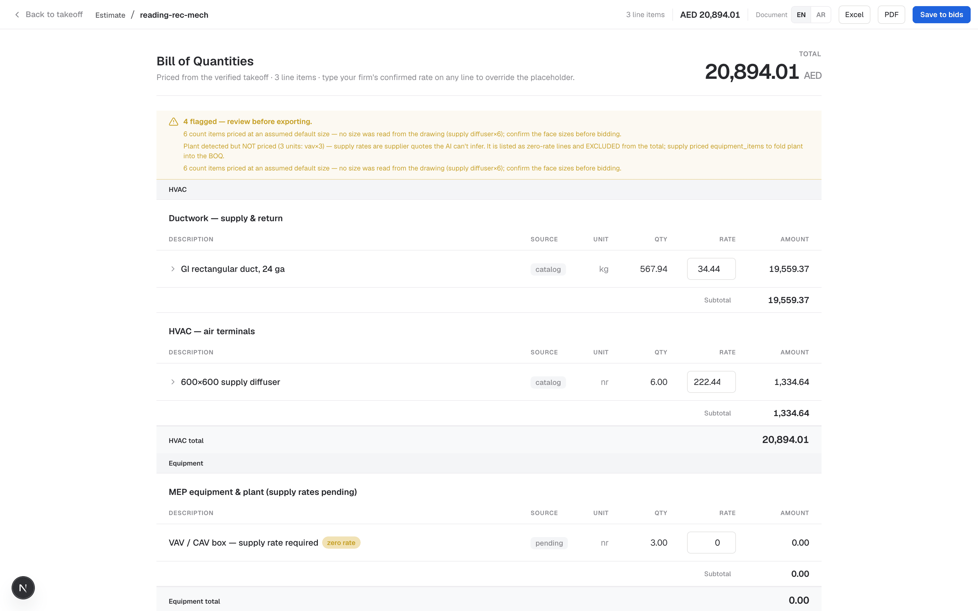Edit the supply diffuser rate 222.44
This screenshot has height=611, width=978.
[x=711, y=382]
